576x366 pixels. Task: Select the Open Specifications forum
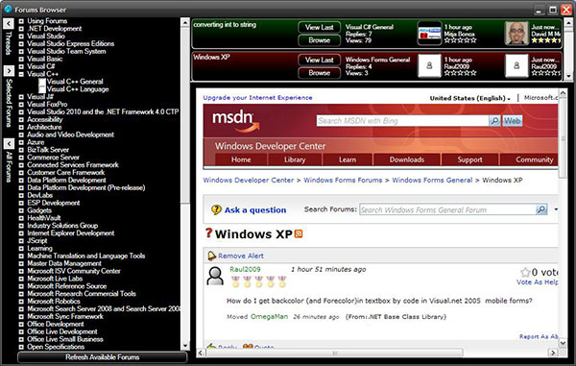tap(56, 347)
